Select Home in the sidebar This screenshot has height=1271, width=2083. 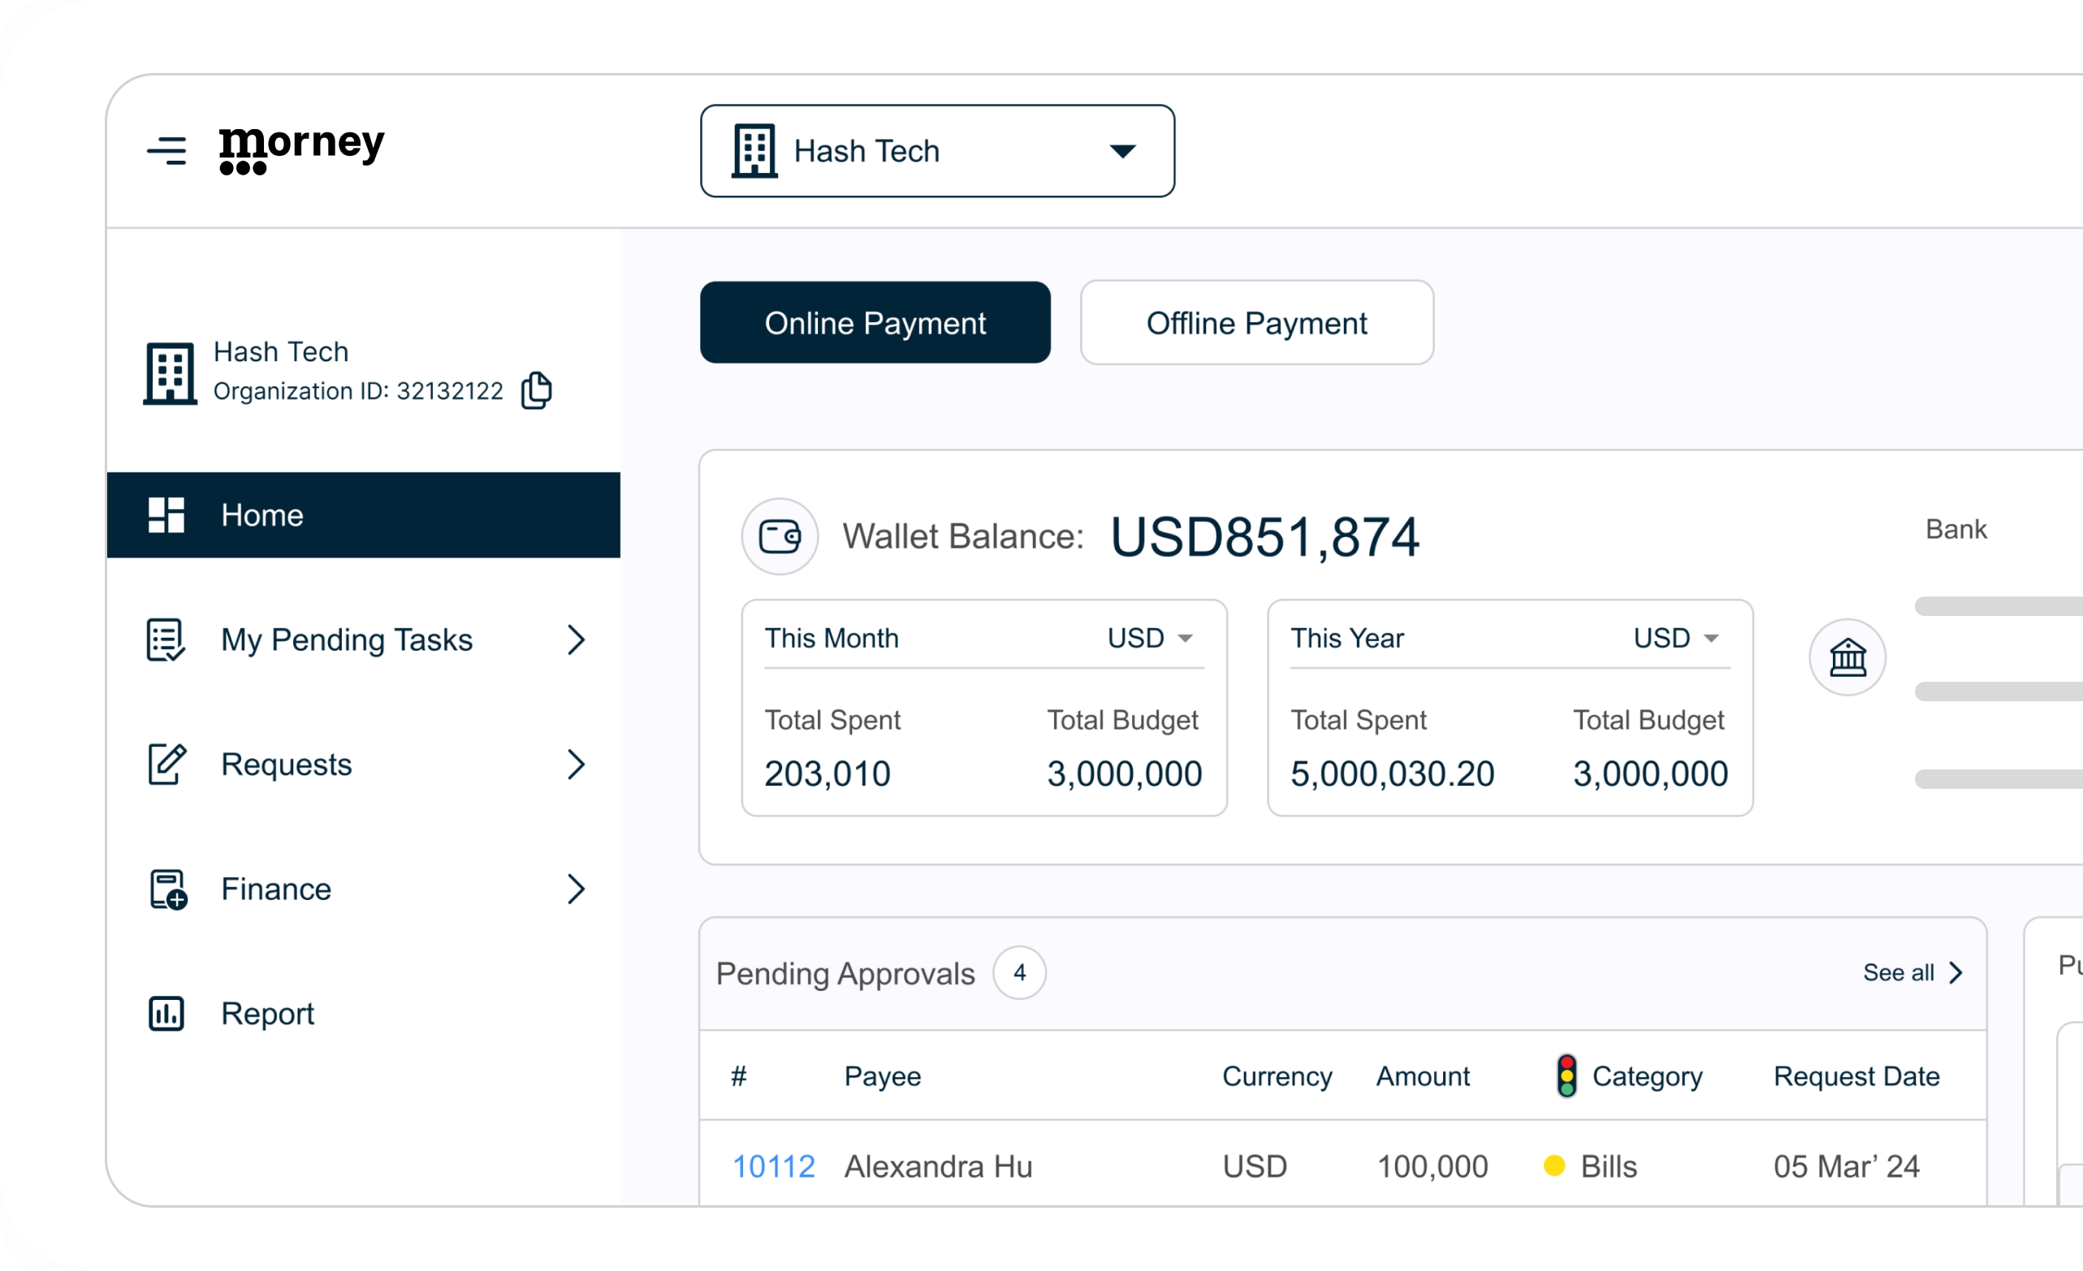tap(364, 515)
